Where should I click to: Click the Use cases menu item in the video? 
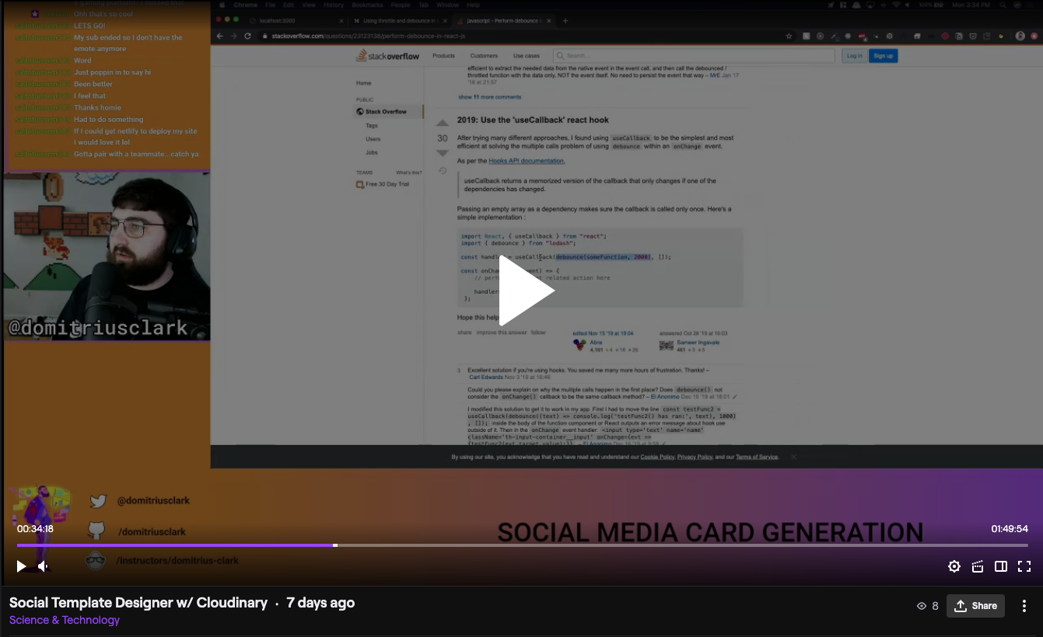tap(527, 56)
